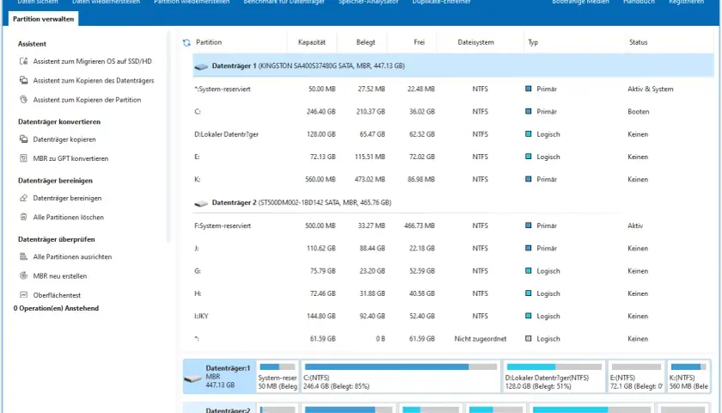
Task: Open Daten wiederherstellen in top toolbar
Action: coord(106,2)
